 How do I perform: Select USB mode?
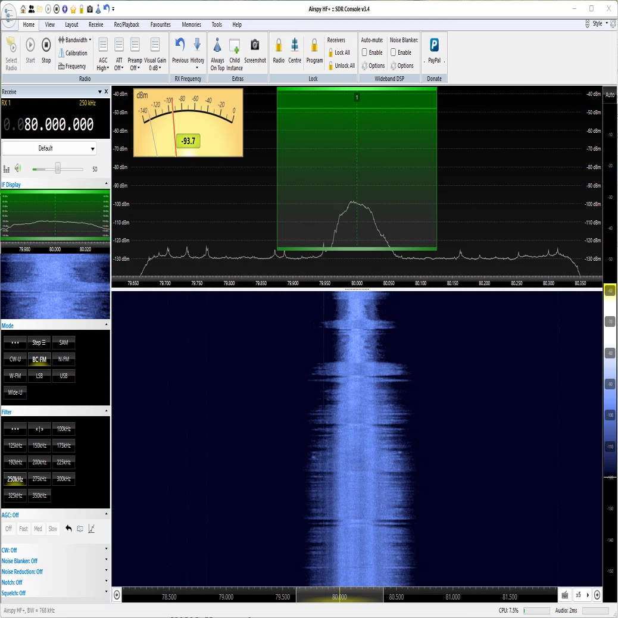(x=64, y=376)
